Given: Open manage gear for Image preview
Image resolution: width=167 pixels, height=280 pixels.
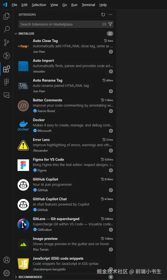Looking at the screenshot, I should click(111, 249).
